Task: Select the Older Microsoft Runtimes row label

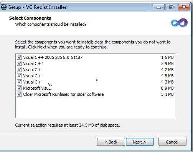Action: (x=63, y=94)
